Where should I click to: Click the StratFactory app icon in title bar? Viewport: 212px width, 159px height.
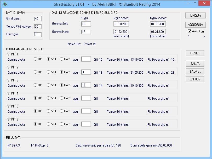pos(5,4)
